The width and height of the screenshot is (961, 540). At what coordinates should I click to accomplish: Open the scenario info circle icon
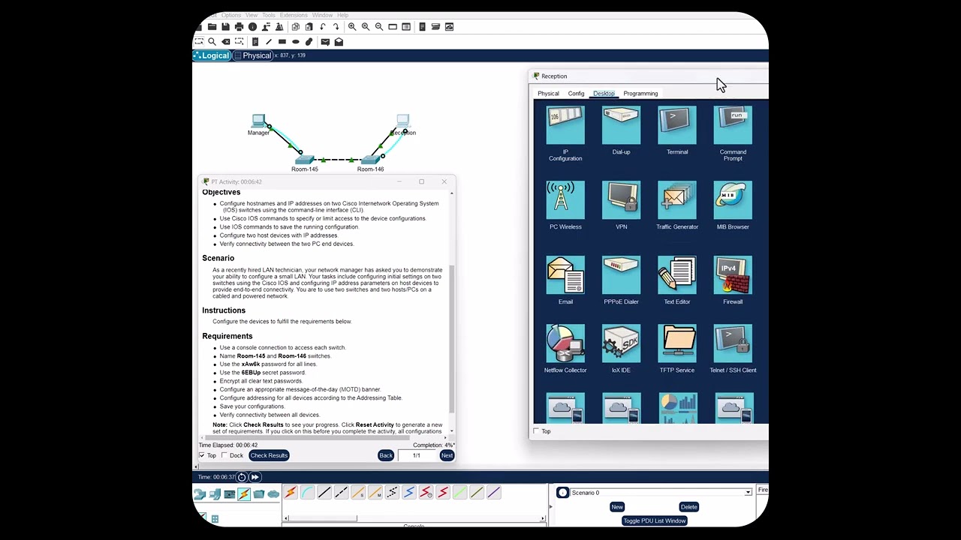click(562, 493)
